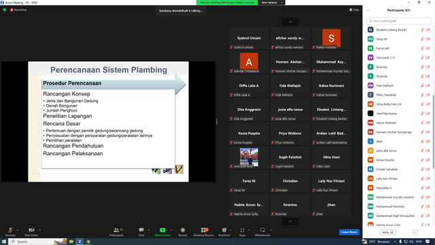Show hidden tray icons chevron
The image size is (435, 245).
tap(395, 242)
